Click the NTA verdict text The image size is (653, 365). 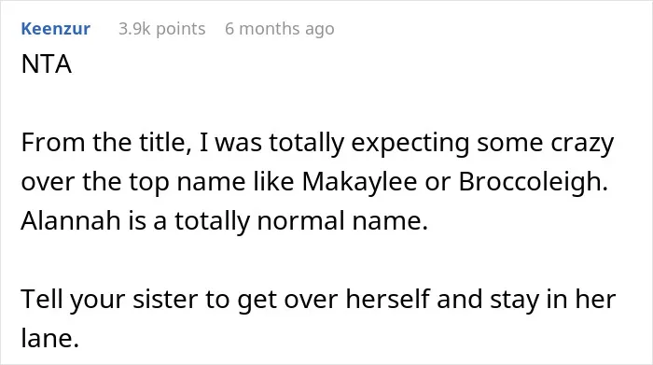point(47,64)
